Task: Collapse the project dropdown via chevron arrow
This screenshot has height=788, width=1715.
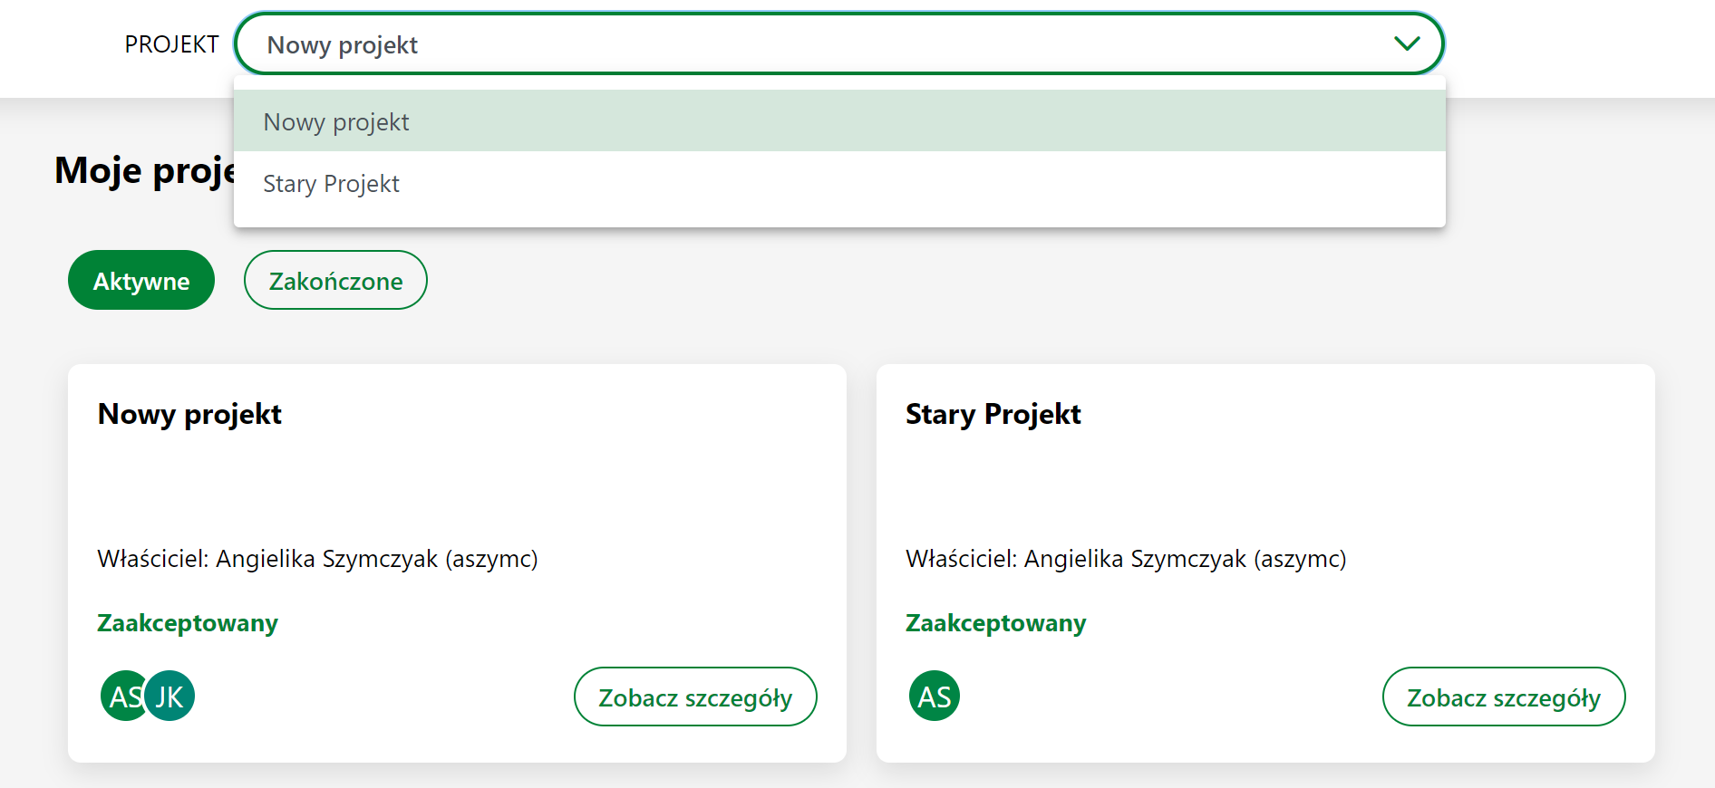Action: 1407,43
